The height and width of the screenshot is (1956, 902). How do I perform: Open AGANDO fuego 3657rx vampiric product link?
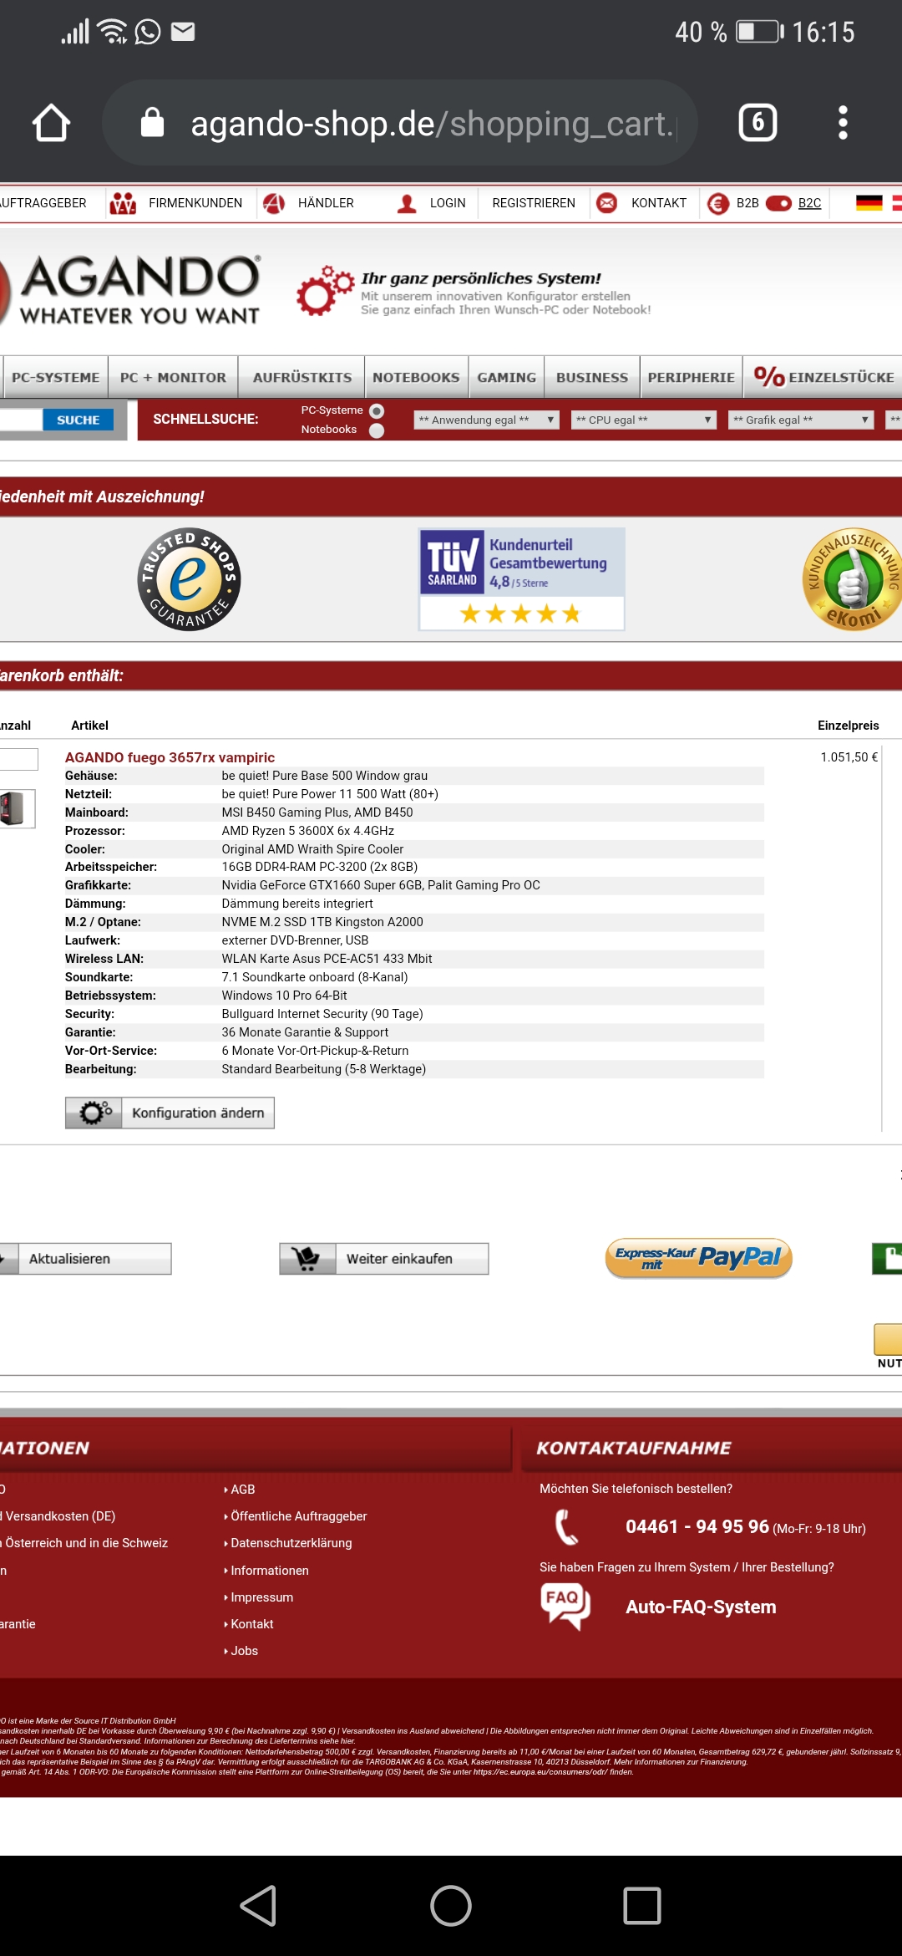click(x=170, y=757)
